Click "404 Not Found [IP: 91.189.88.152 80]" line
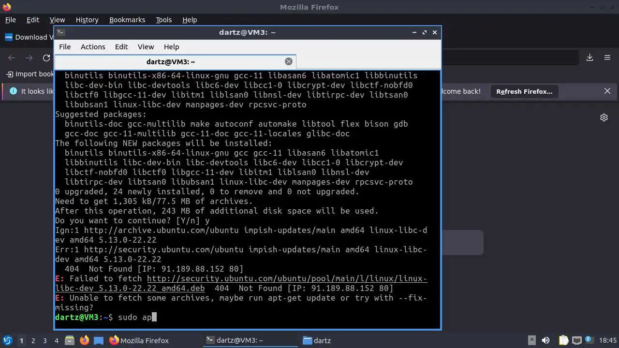Image resolution: width=619 pixels, height=348 pixels. (x=154, y=269)
